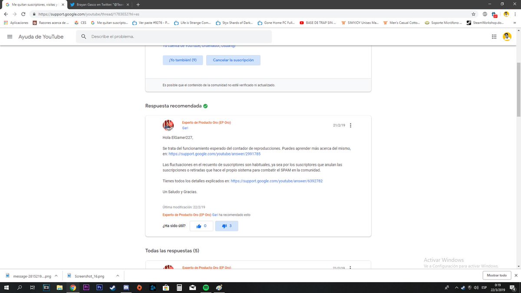Click Cancelar la suscripción button
The height and width of the screenshot is (293, 521).
233,60
